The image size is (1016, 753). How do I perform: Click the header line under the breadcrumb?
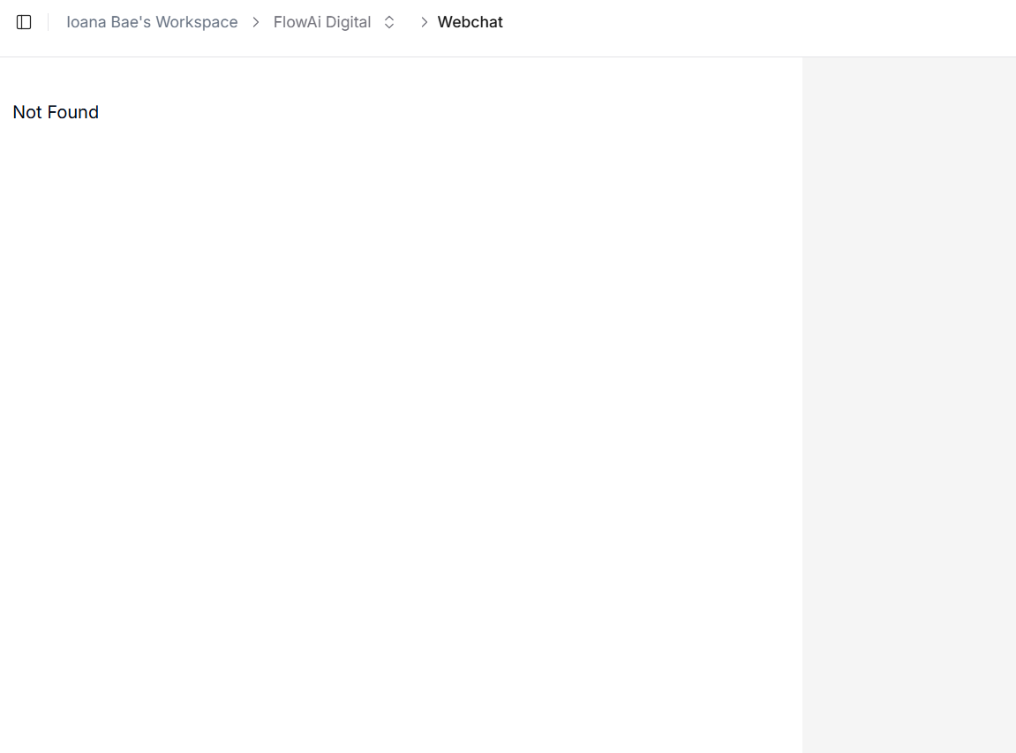508,56
